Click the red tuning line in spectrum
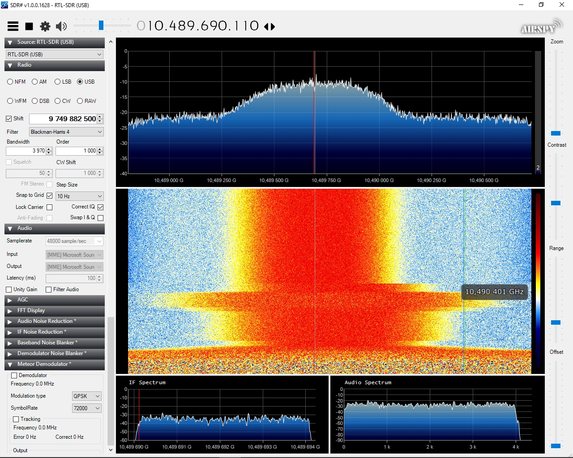Screen dimensions: 573x458 (x=314, y=112)
